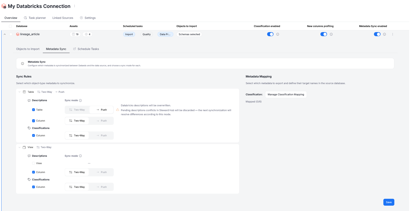Show info for New columns profiling toggle
The width and height of the screenshot is (416, 211).
tap(331, 34)
